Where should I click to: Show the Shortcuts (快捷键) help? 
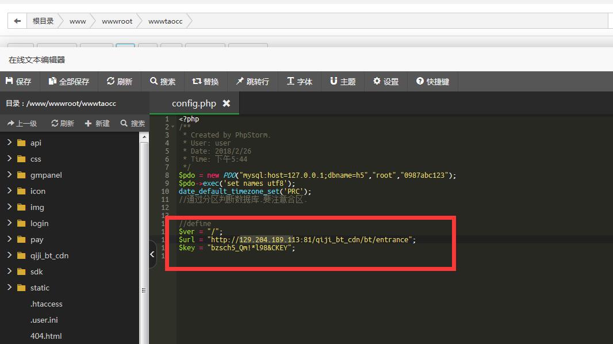[x=433, y=82]
